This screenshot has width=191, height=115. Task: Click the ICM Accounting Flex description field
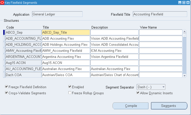(x=114, y=51)
